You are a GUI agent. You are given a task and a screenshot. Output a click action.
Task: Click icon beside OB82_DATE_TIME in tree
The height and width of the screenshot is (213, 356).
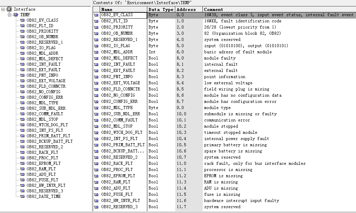22,196
